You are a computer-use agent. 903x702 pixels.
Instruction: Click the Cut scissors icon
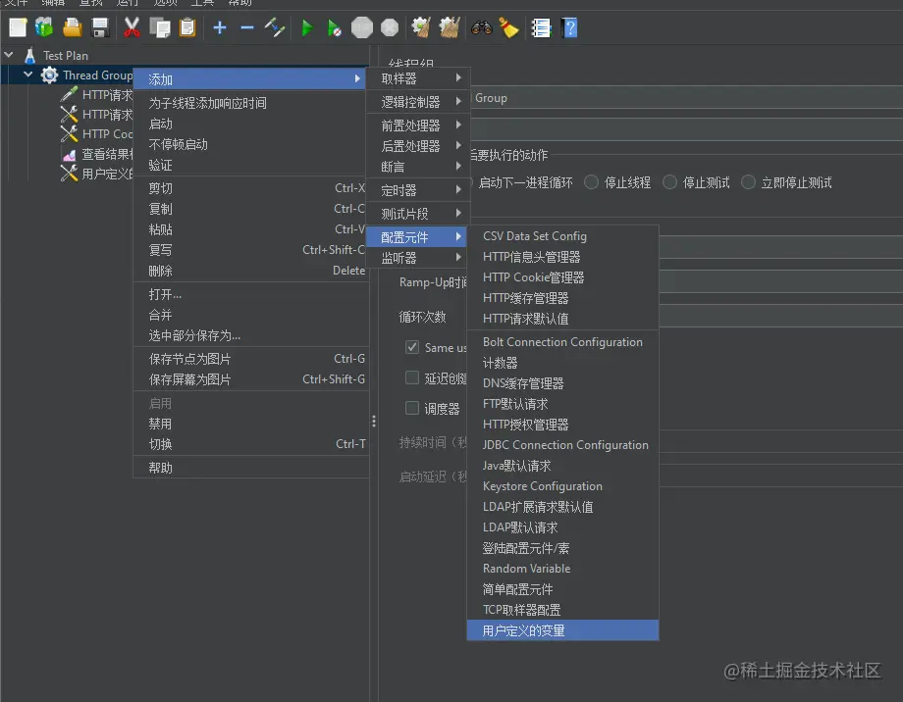point(132,27)
